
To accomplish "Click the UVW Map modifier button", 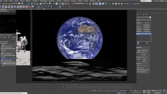I will [147, 29].
